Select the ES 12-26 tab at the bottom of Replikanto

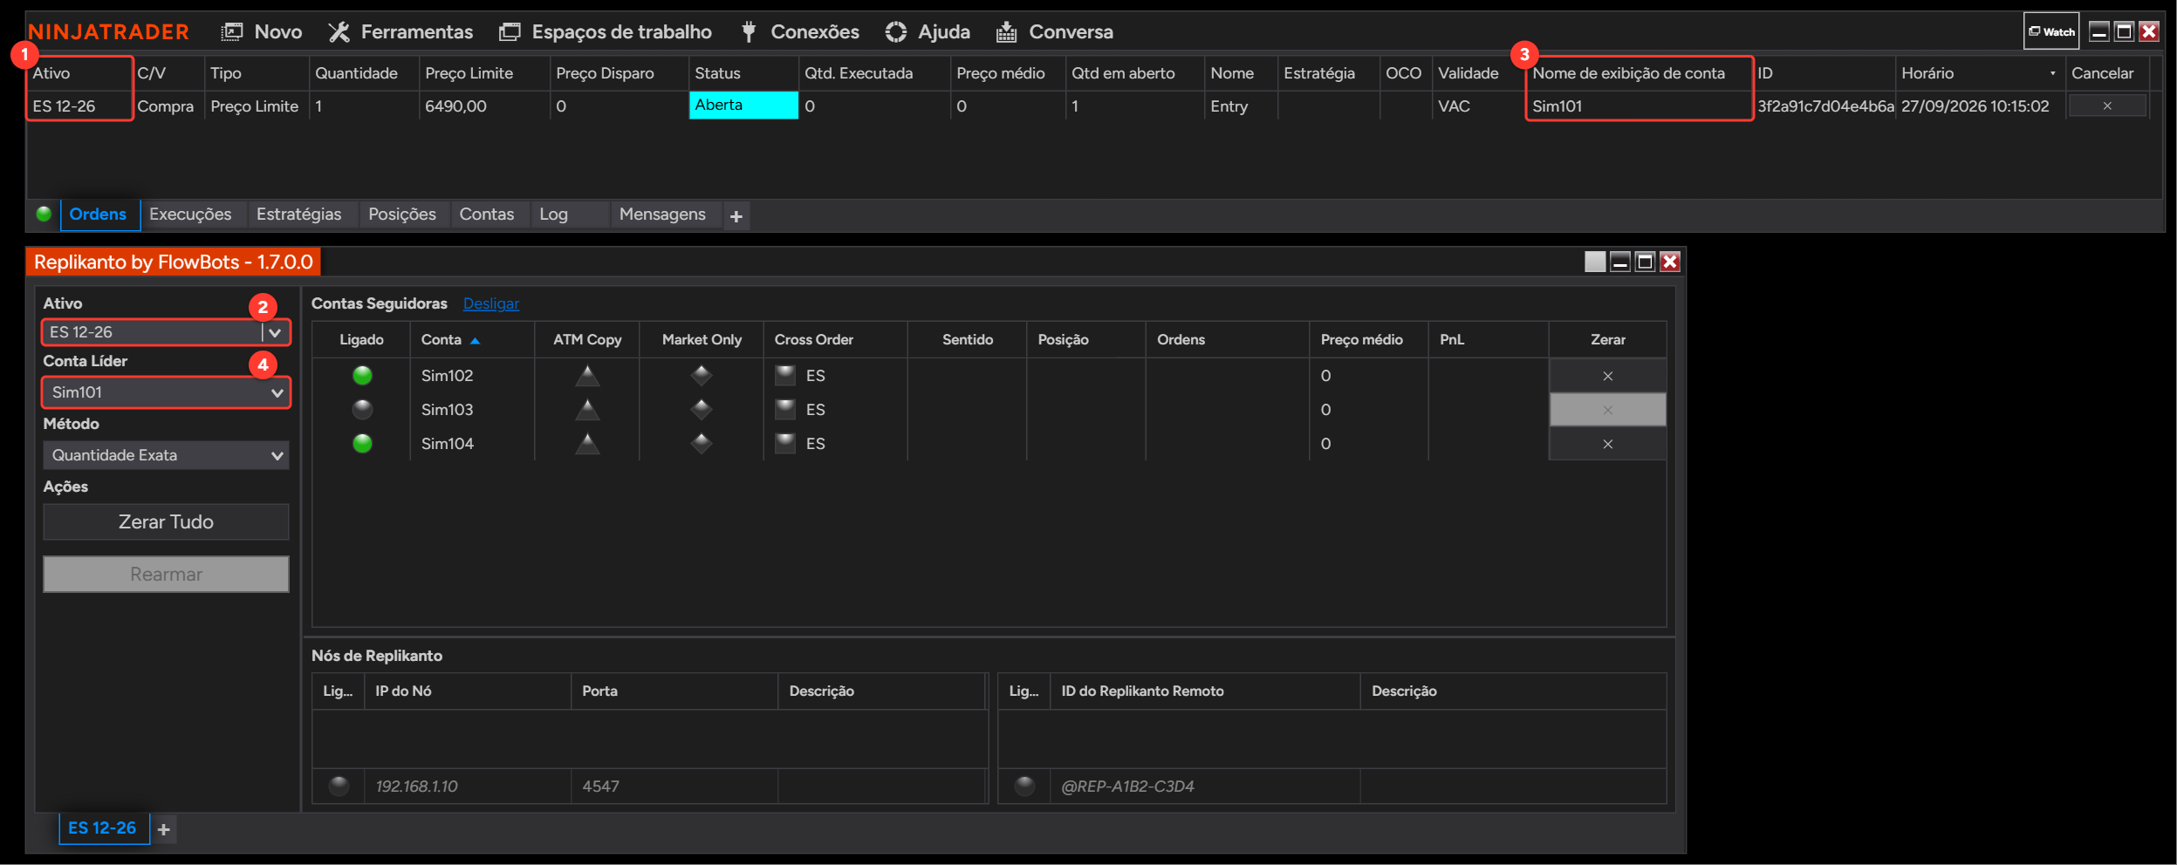point(103,828)
